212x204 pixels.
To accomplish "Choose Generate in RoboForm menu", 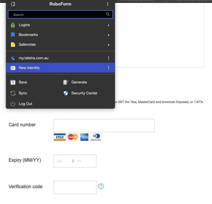I will [x=79, y=82].
